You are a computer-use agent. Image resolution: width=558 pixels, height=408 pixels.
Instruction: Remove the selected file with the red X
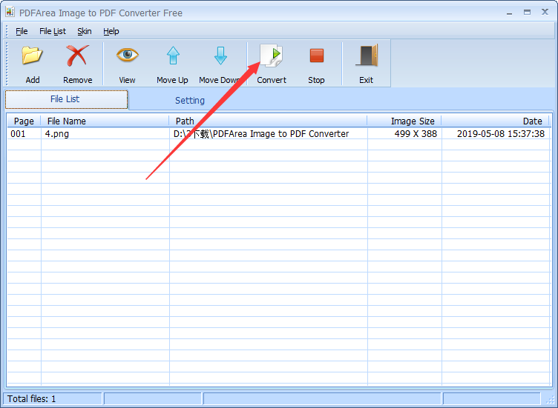pos(78,56)
